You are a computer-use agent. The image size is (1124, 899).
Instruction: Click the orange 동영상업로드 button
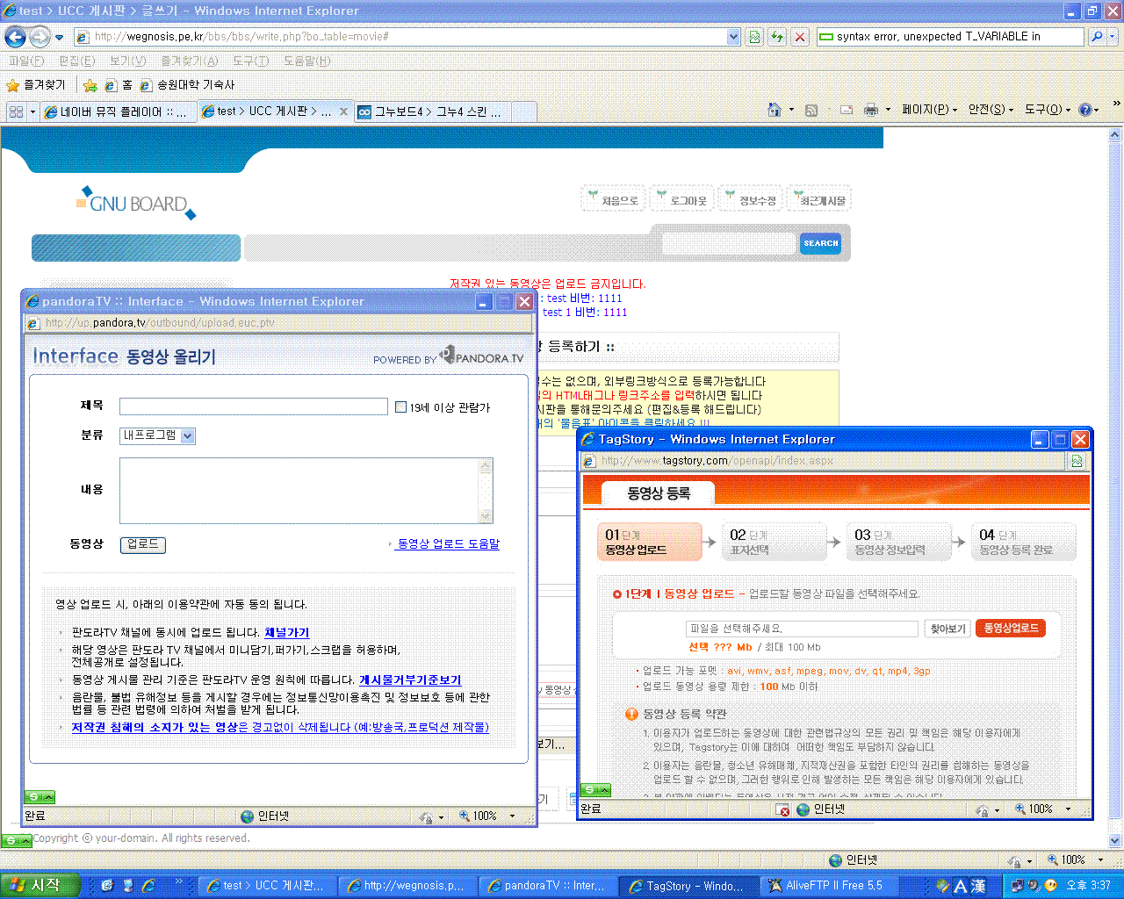(x=1010, y=629)
